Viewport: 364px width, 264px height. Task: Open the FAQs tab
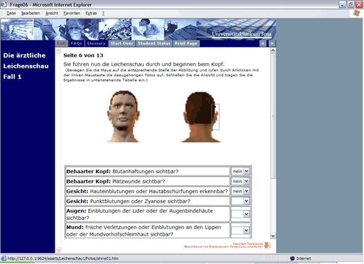76,43
